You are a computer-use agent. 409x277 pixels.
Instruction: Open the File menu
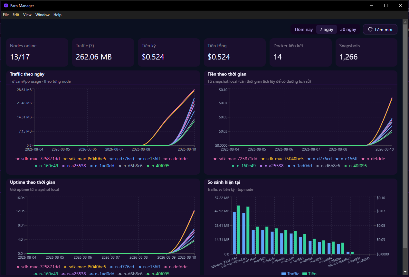[6, 15]
